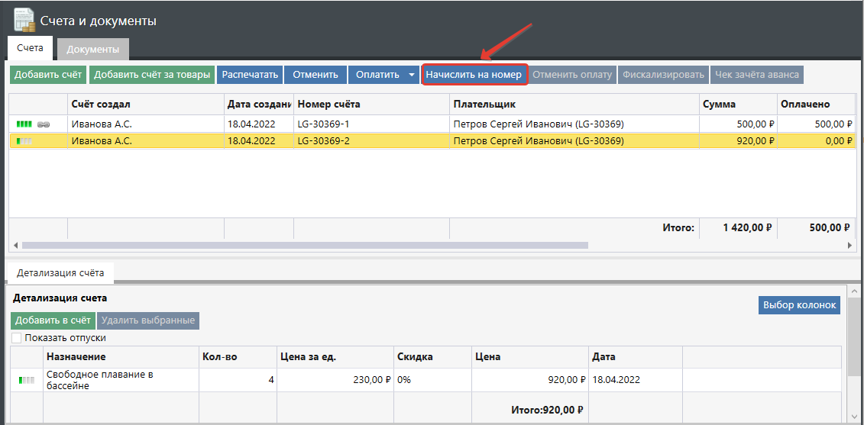Click the chain link icon in first invoice row
The height and width of the screenshot is (425, 864).
[x=44, y=124]
